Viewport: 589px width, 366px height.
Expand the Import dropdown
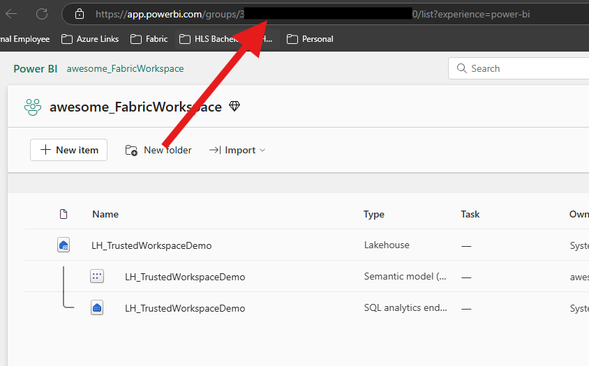click(237, 150)
